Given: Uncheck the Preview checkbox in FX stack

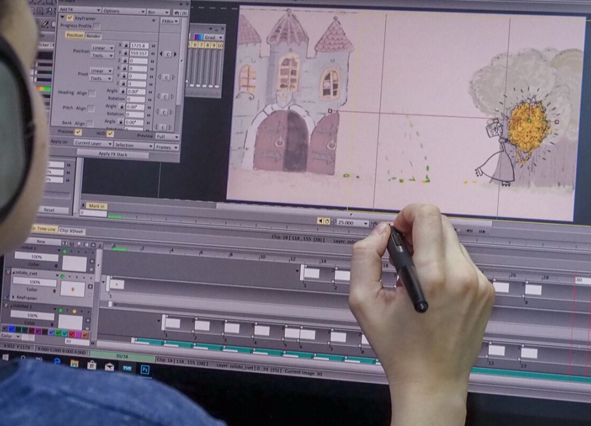Looking at the screenshot, I should point(79,132).
